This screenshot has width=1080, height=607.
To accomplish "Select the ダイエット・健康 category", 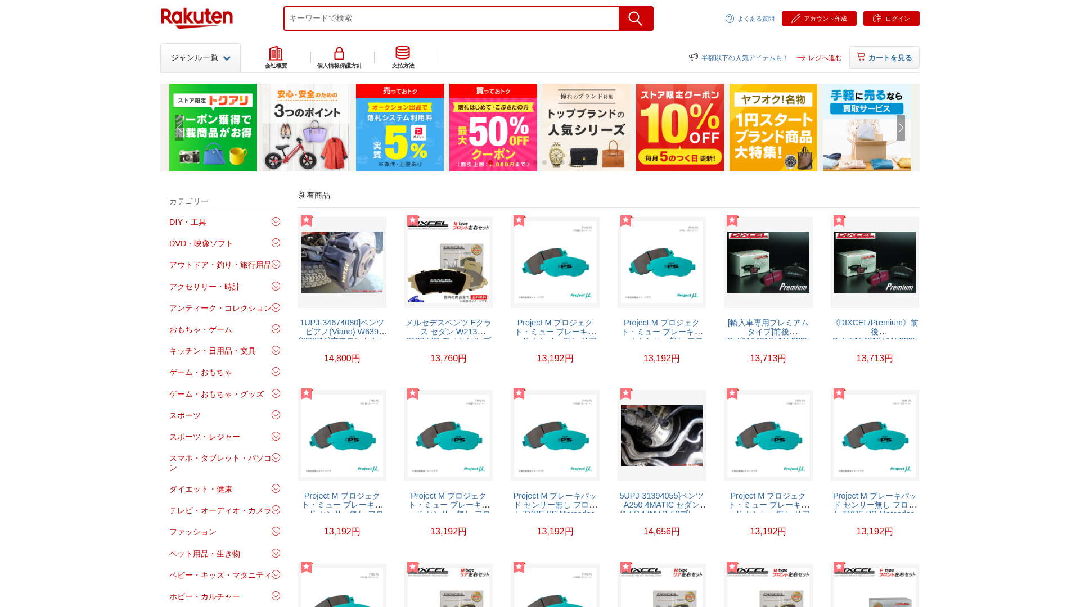I will [x=201, y=489].
